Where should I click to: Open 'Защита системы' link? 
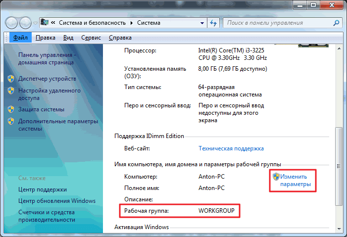pos(41,109)
